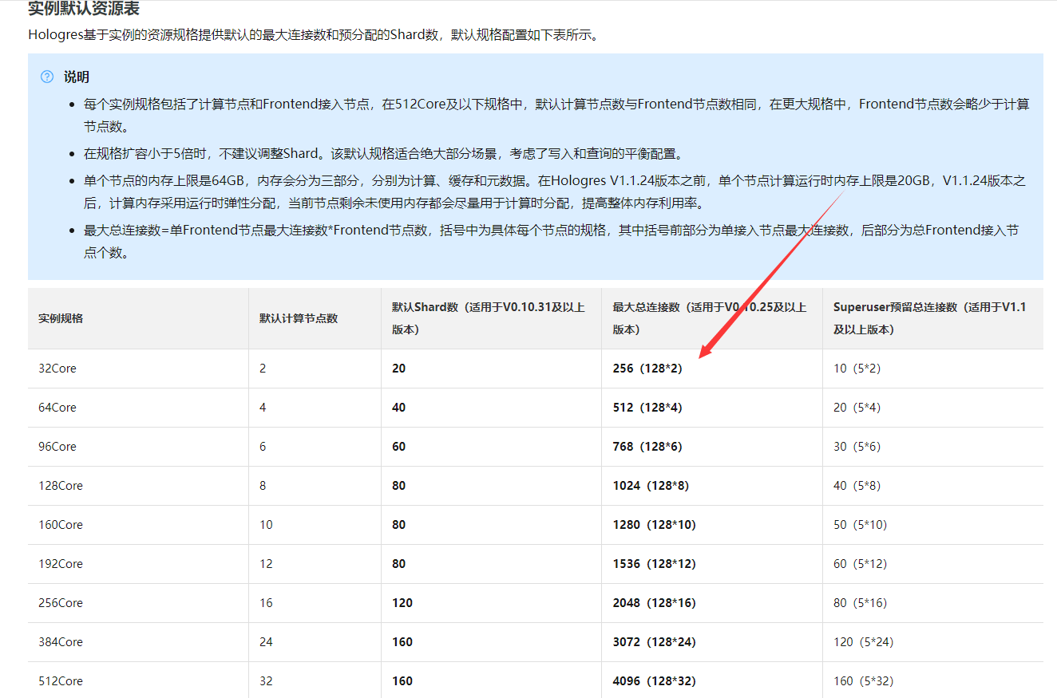Viewport: 1057px width, 698px height.
Task: Click the "1280 (128*10)" connections cell
Action: (x=655, y=525)
